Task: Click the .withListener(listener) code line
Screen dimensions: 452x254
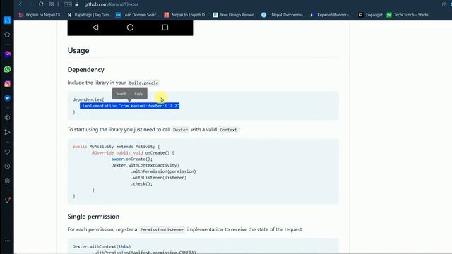Action: [x=158, y=178]
